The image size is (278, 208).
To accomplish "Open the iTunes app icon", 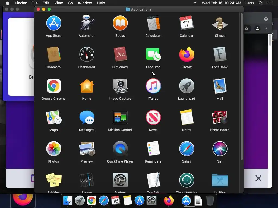I will 153,86.
